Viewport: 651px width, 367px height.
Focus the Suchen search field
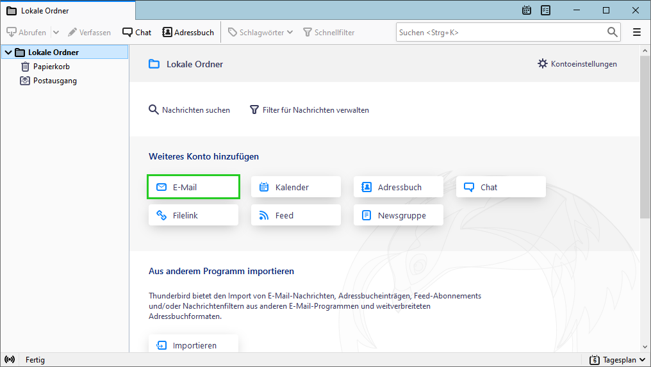click(502, 33)
